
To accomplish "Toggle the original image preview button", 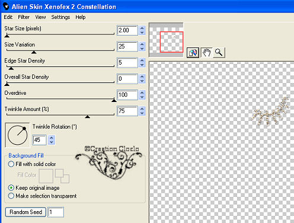I will click(x=193, y=53).
